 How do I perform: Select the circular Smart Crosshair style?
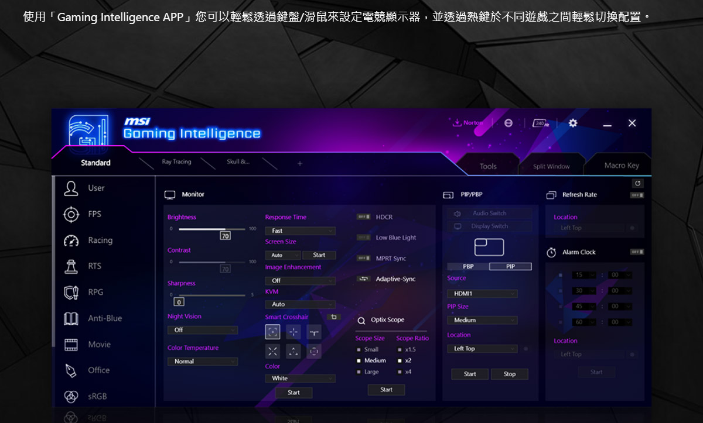(315, 351)
